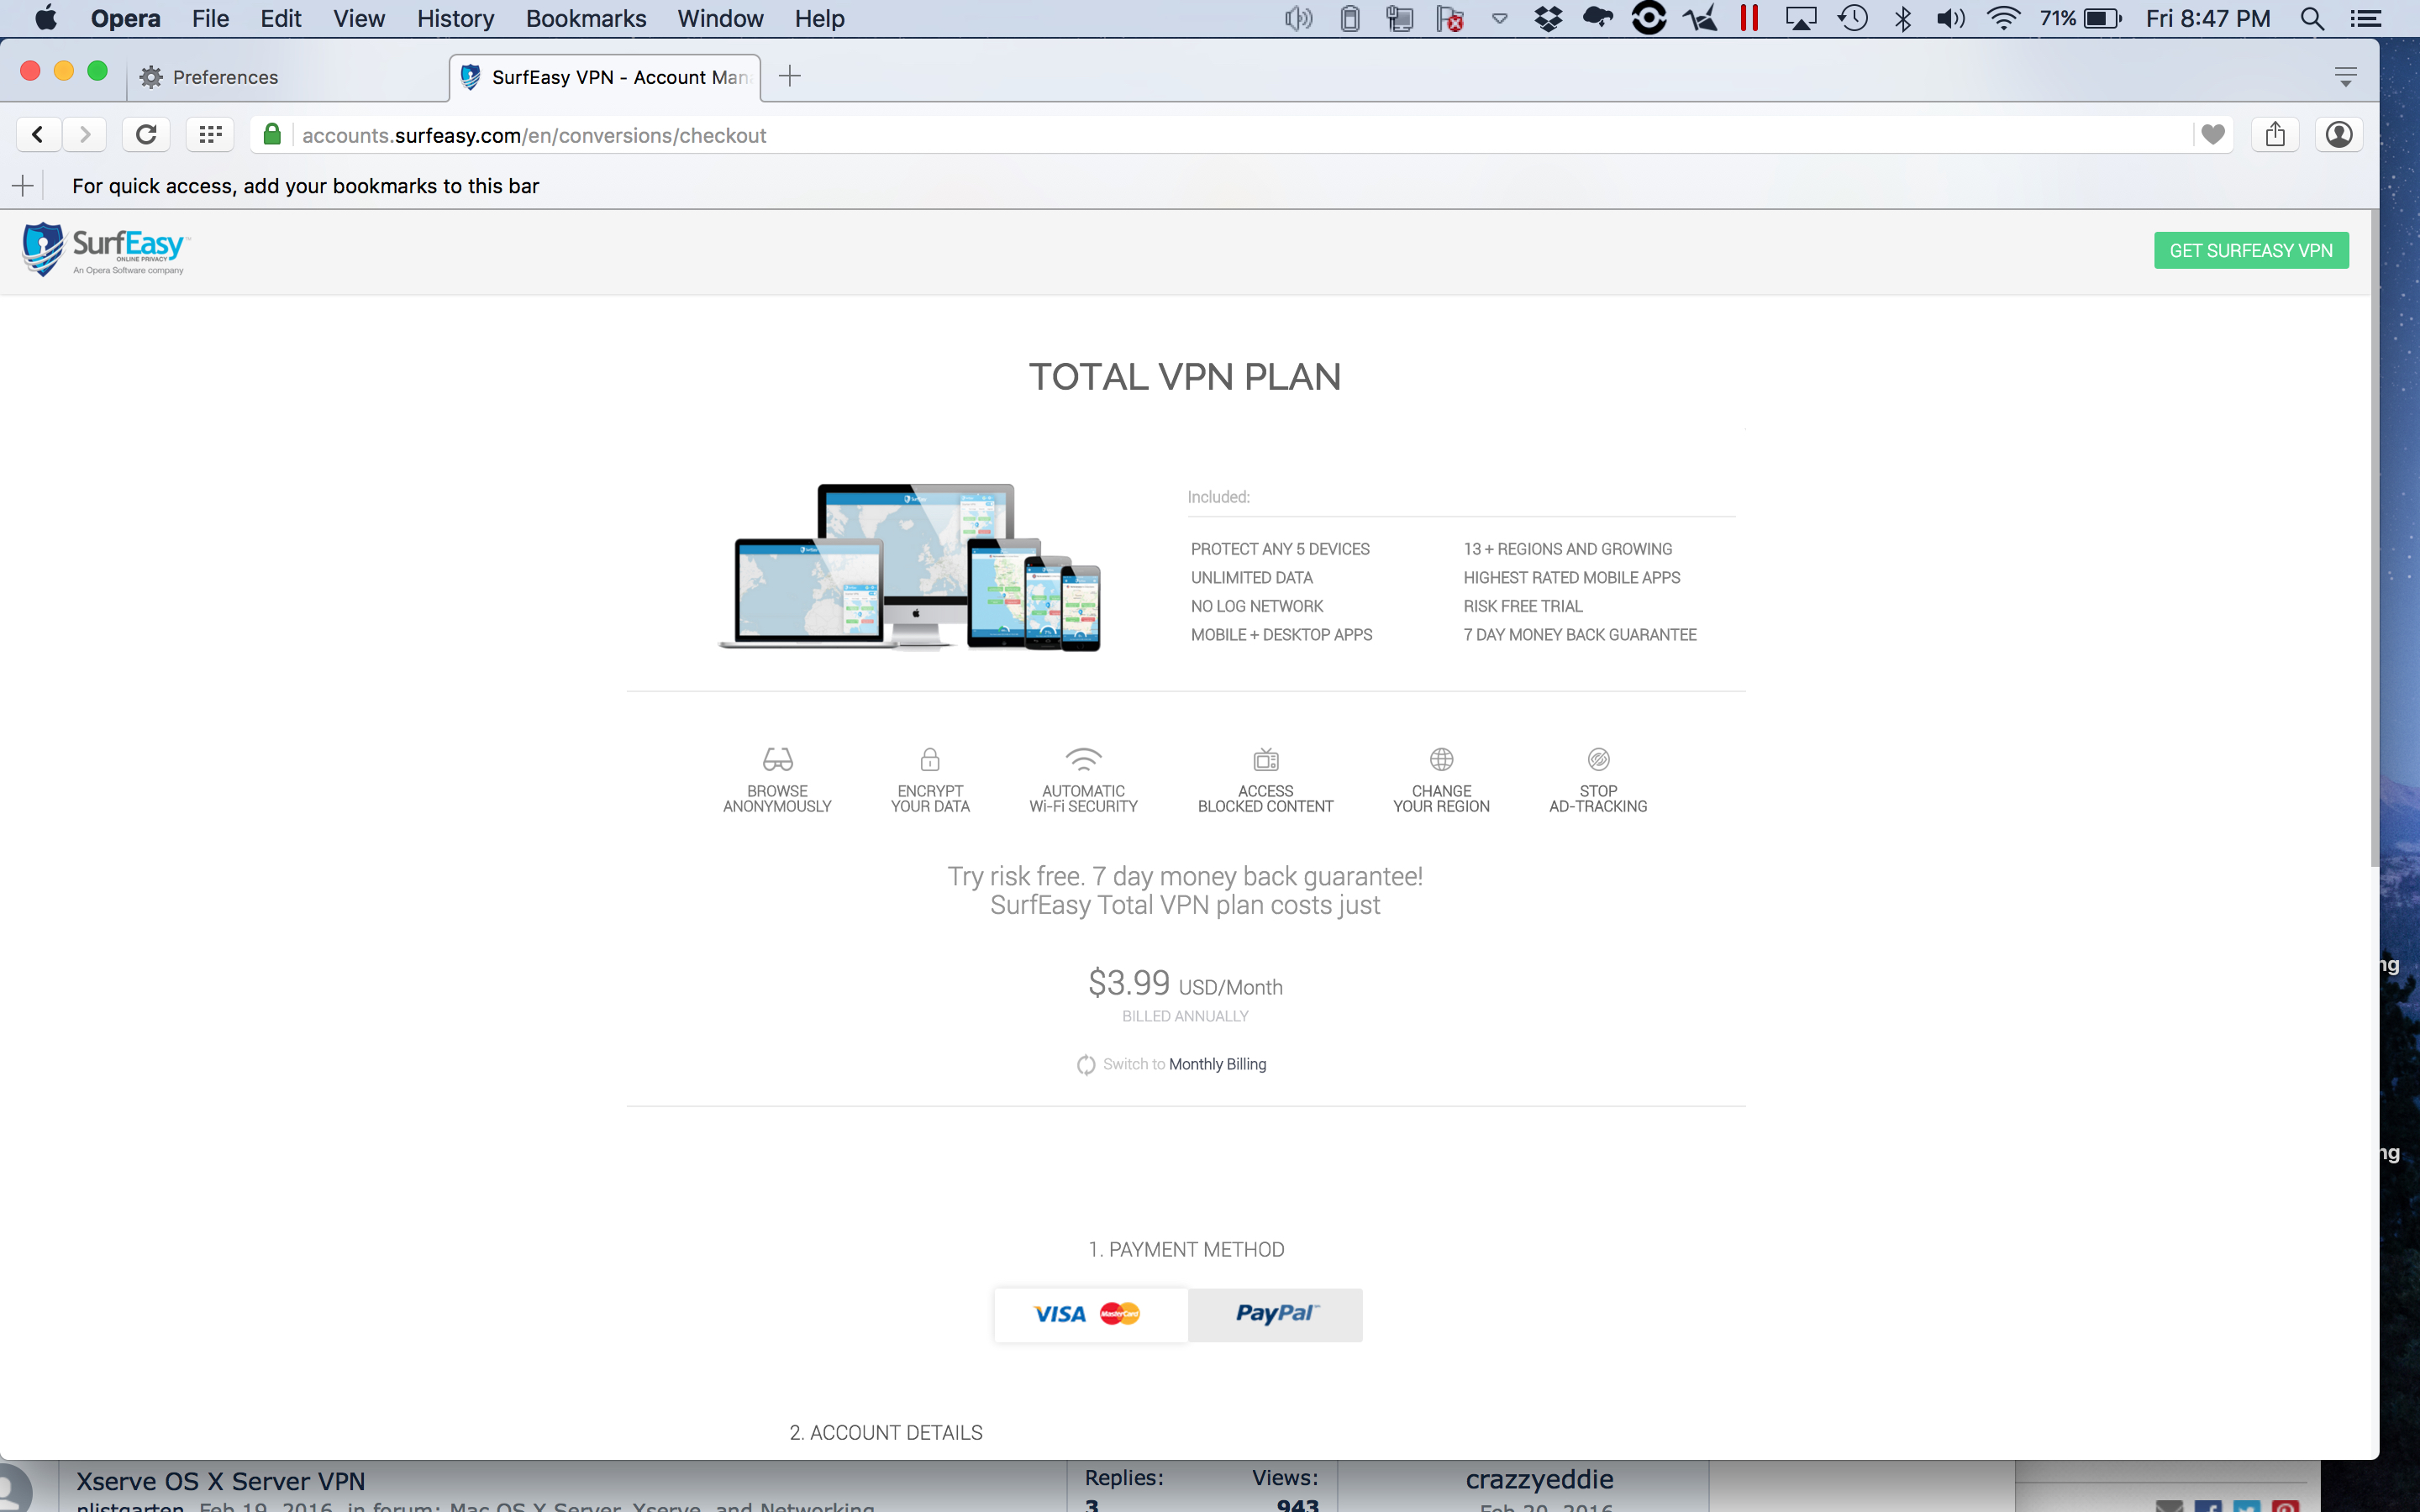Screen dimensions: 2420x1512
Task: Click the "BILLED ANNUALLY" label
Action: pos(1185,1016)
